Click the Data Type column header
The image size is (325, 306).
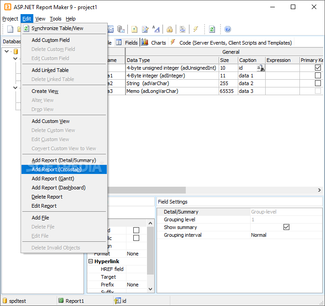172,60
